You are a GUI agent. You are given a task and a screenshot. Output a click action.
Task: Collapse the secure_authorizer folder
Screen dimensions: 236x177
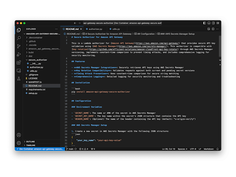click(x=42, y=60)
